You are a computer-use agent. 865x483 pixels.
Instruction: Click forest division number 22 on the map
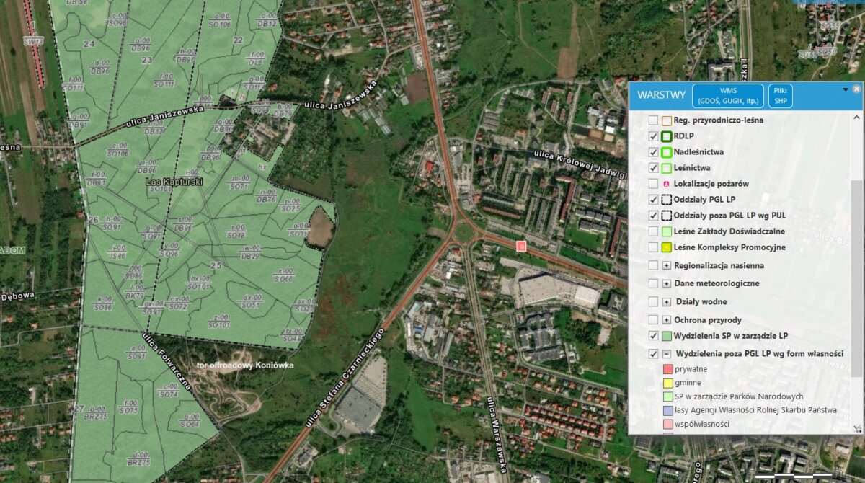[x=238, y=40]
